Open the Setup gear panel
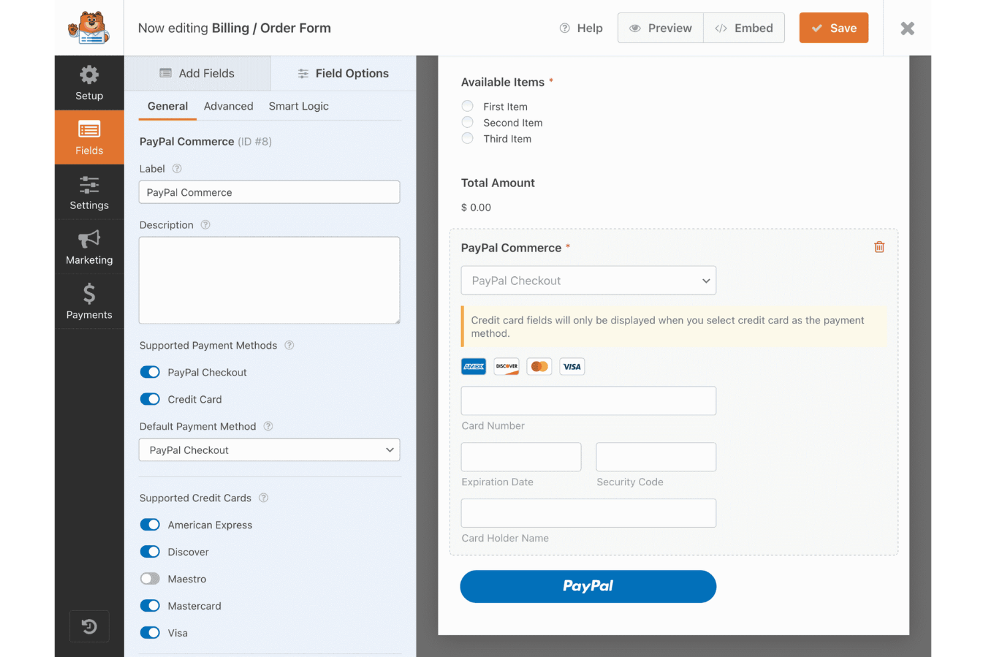Screen dimensions: 986x657 (89, 83)
